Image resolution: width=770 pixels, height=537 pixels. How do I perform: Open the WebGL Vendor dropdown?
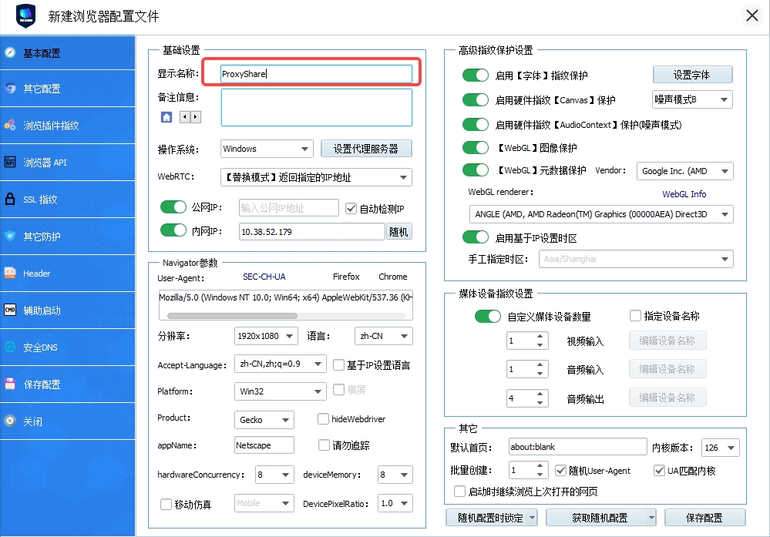[x=685, y=171]
